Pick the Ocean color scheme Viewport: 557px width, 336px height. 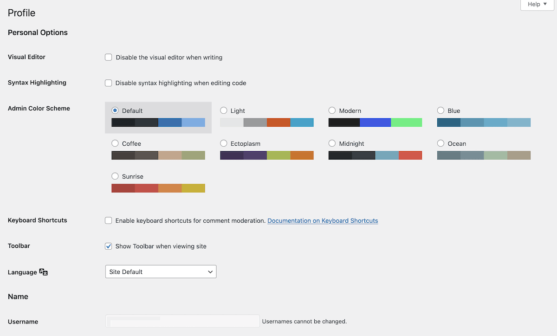(x=440, y=143)
